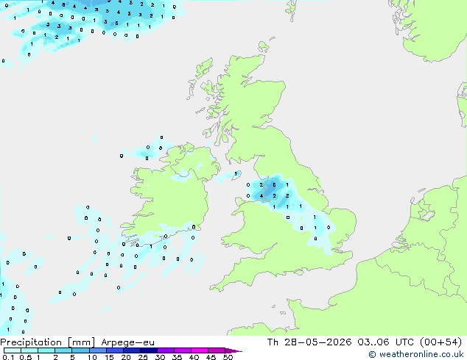Click the legend label '25'
Image resolution: width=467 pixels, height=360 pixels.
point(143,357)
